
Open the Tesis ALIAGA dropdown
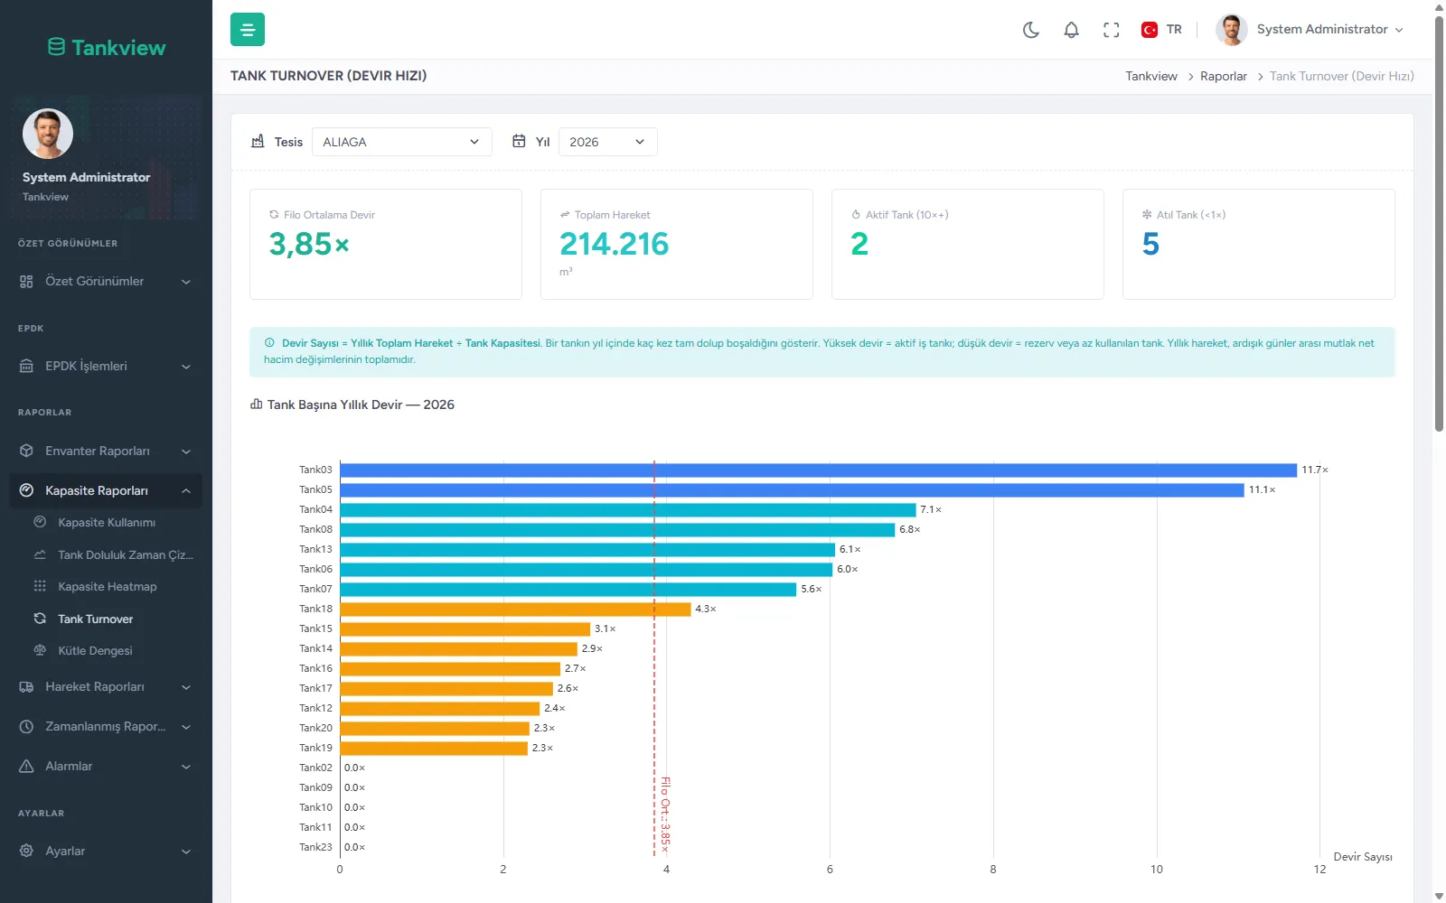[402, 142]
